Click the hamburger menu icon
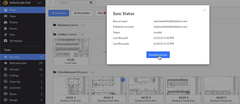This screenshot has width=240, height=104. [50, 2]
